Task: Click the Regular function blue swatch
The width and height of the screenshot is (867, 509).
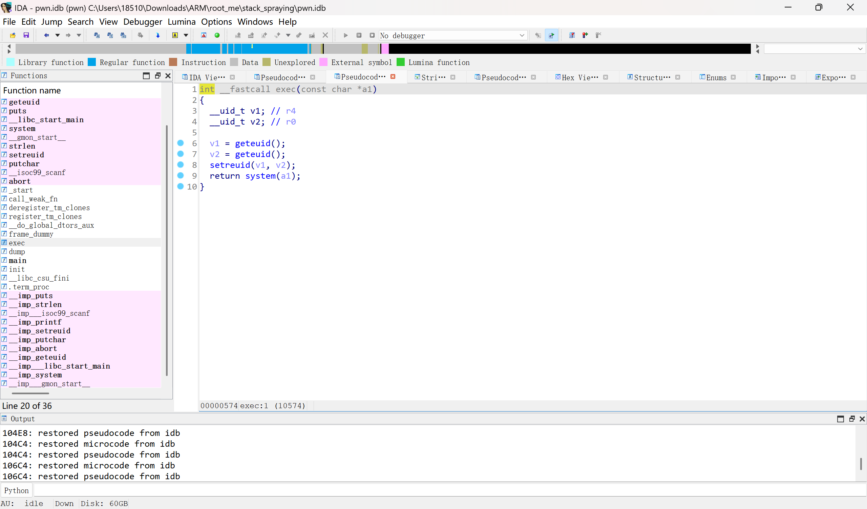Action: (92, 62)
